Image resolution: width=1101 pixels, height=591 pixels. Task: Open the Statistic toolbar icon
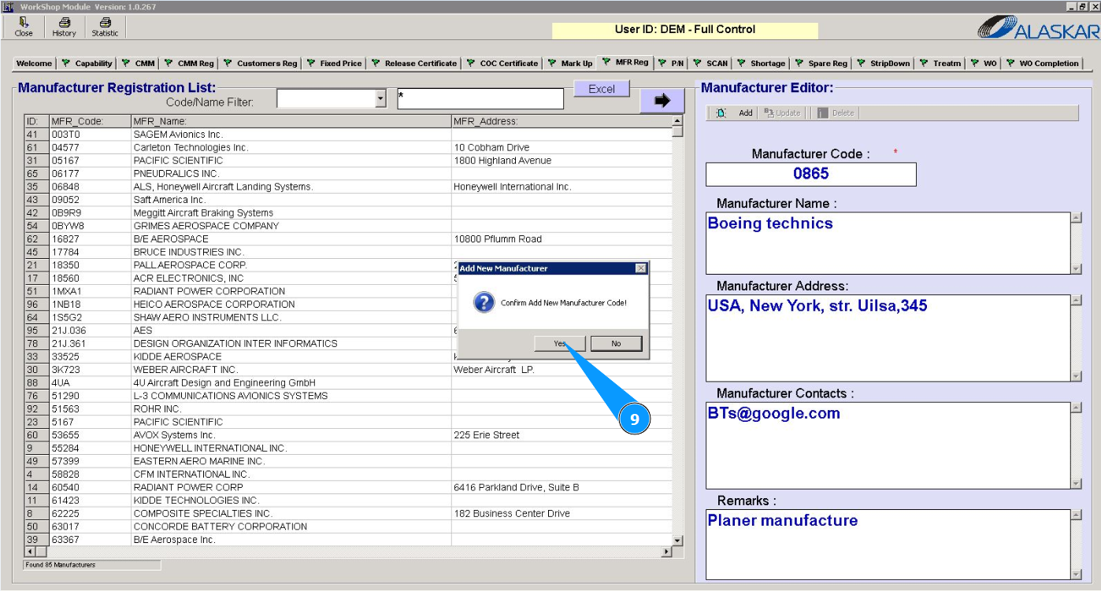click(105, 28)
